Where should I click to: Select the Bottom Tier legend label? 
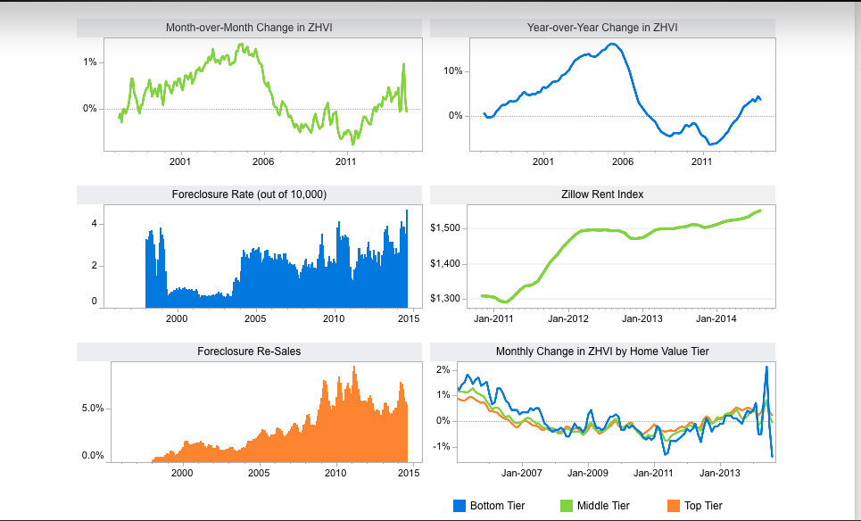pyautogui.click(x=498, y=506)
